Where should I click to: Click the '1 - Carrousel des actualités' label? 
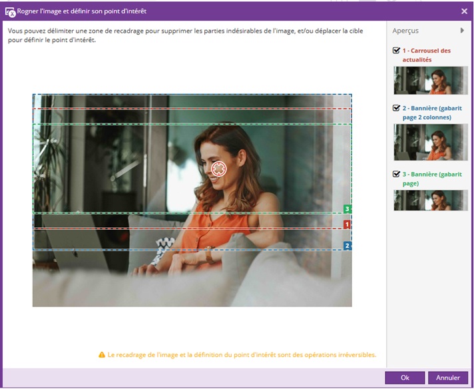[427, 55]
